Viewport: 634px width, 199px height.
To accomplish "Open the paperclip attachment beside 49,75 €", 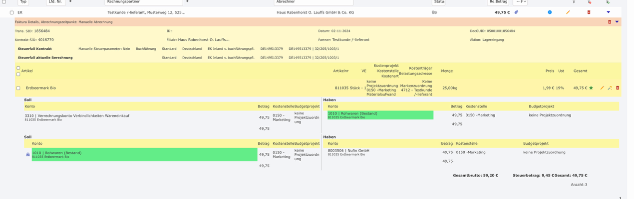I will coord(517,12).
